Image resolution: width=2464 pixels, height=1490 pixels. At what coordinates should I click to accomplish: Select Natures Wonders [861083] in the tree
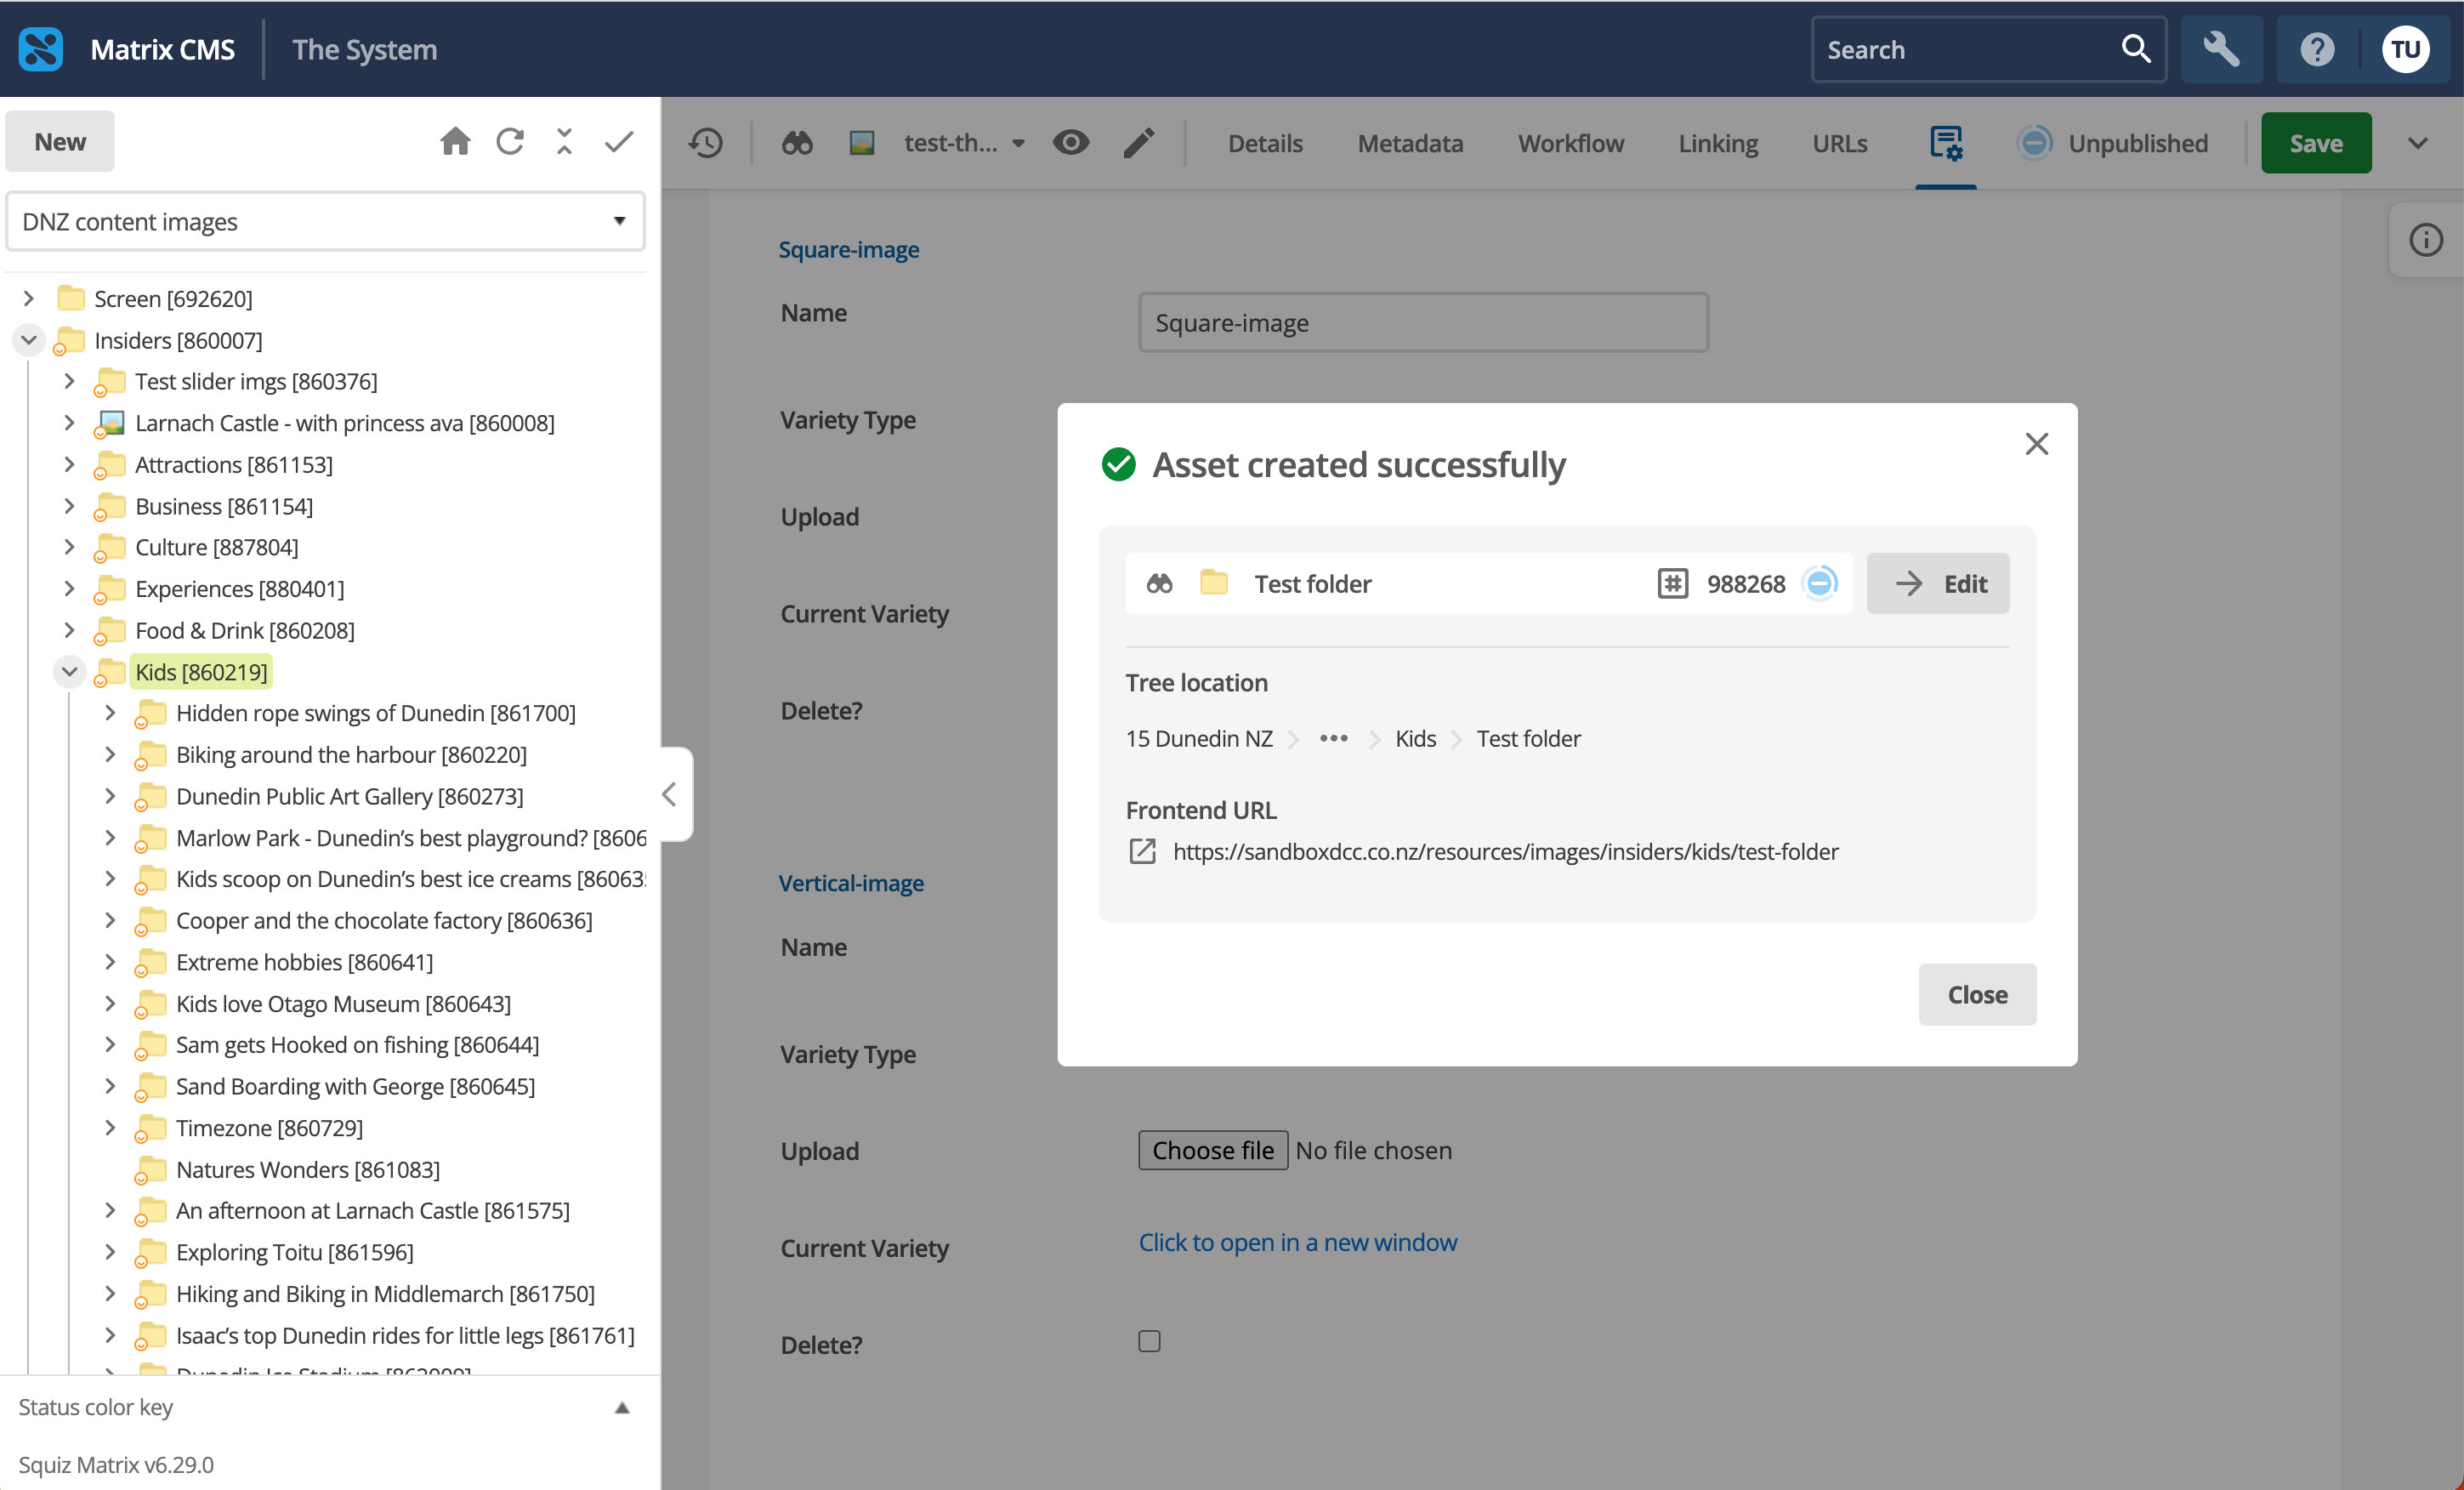pyautogui.click(x=307, y=1169)
